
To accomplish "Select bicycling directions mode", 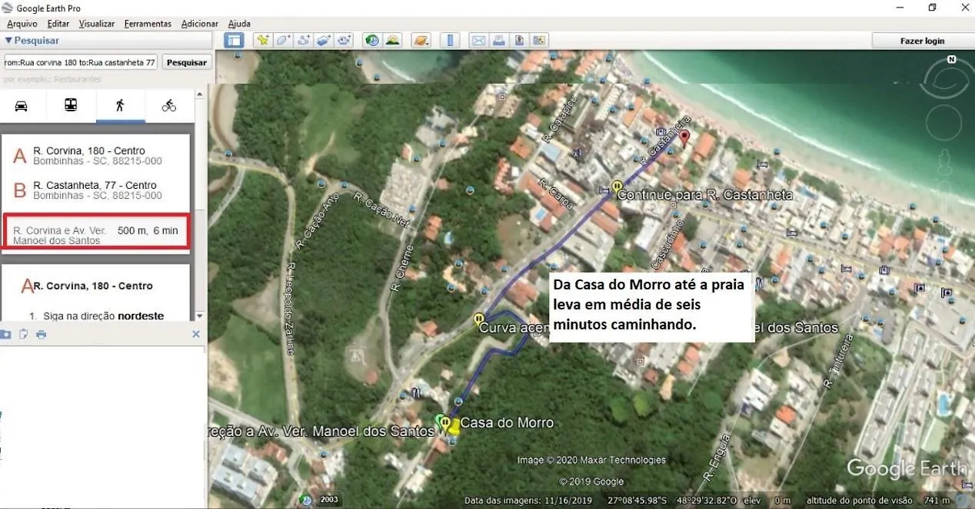I will [169, 106].
